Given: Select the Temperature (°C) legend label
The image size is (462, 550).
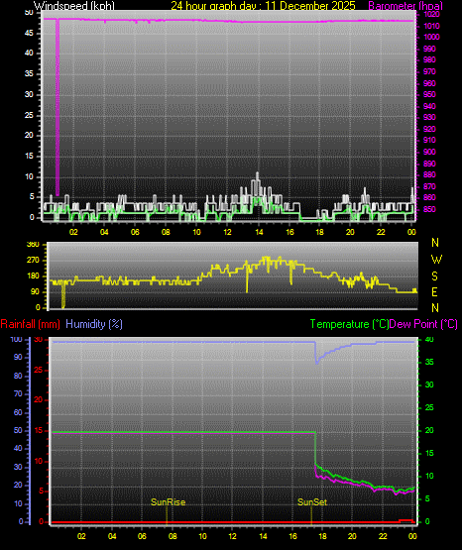Looking at the screenshot, I should 349,324.
